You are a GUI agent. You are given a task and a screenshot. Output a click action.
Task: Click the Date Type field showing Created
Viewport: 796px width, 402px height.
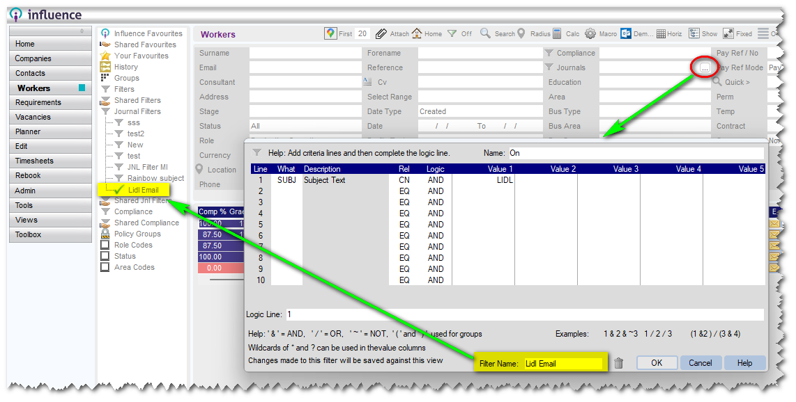pos(480,111)
